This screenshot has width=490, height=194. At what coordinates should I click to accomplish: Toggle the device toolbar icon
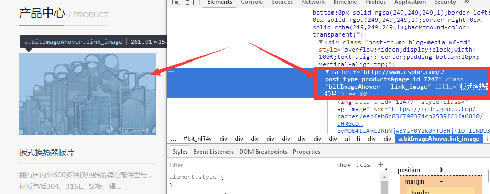[189, 2]
